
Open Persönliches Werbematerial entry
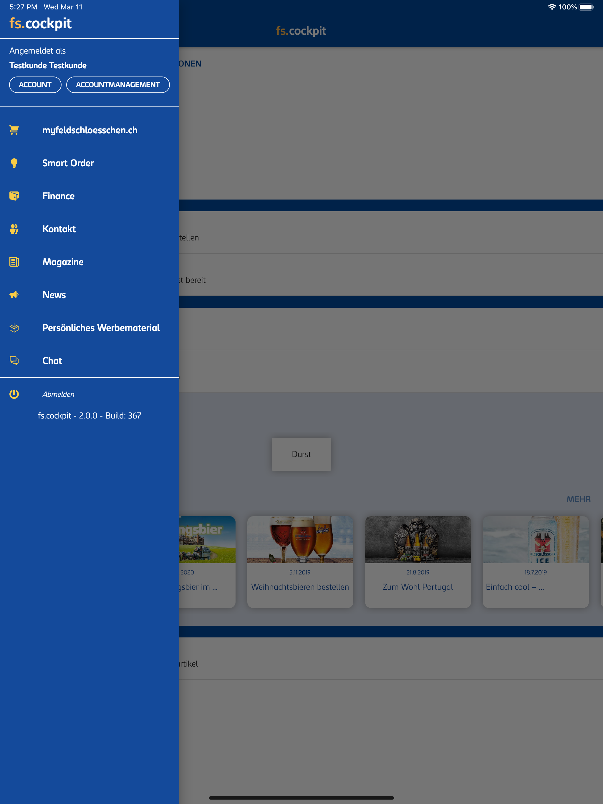coord(90,328)
